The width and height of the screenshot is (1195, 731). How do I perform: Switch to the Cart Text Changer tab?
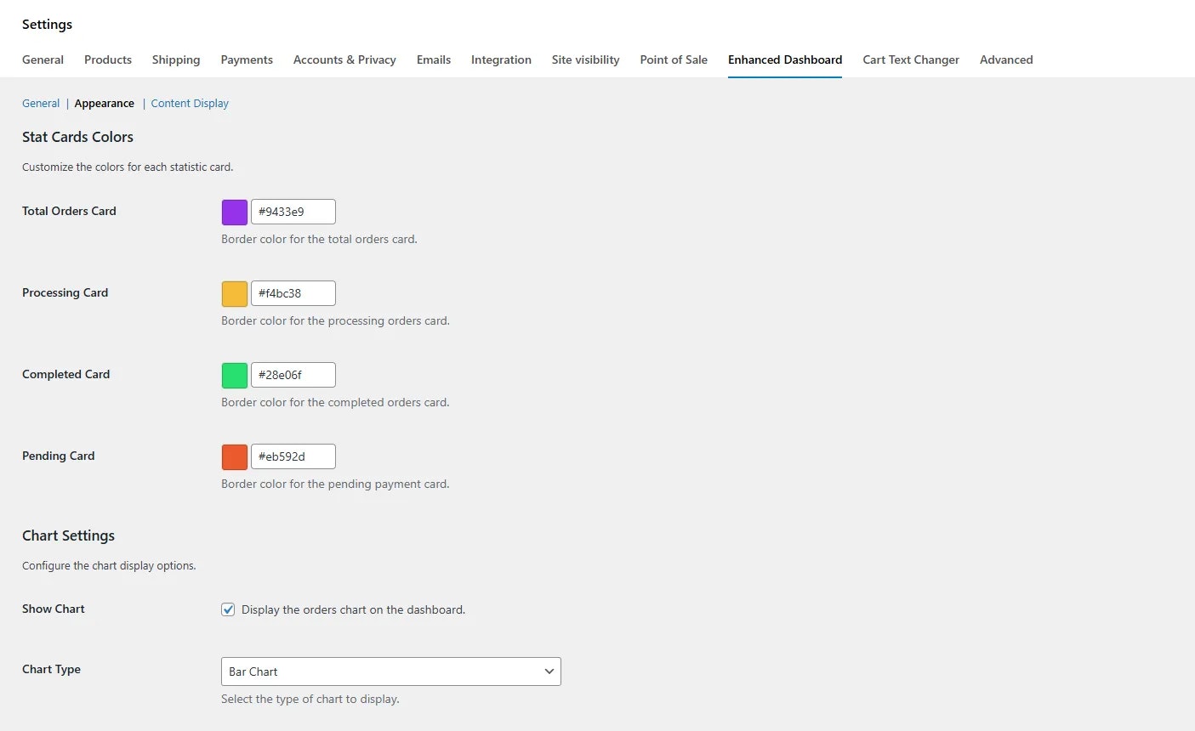pyautogui.click(x=910, y=59)
